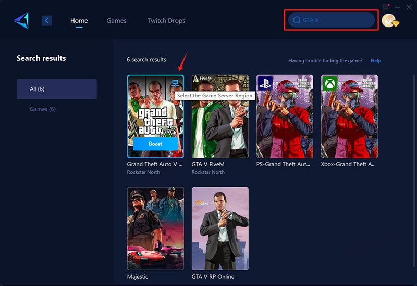
Task: Click the Majestic title text
Action: pos(138,277)
